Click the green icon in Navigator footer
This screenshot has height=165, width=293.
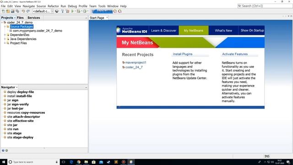(x=6, y=150)
